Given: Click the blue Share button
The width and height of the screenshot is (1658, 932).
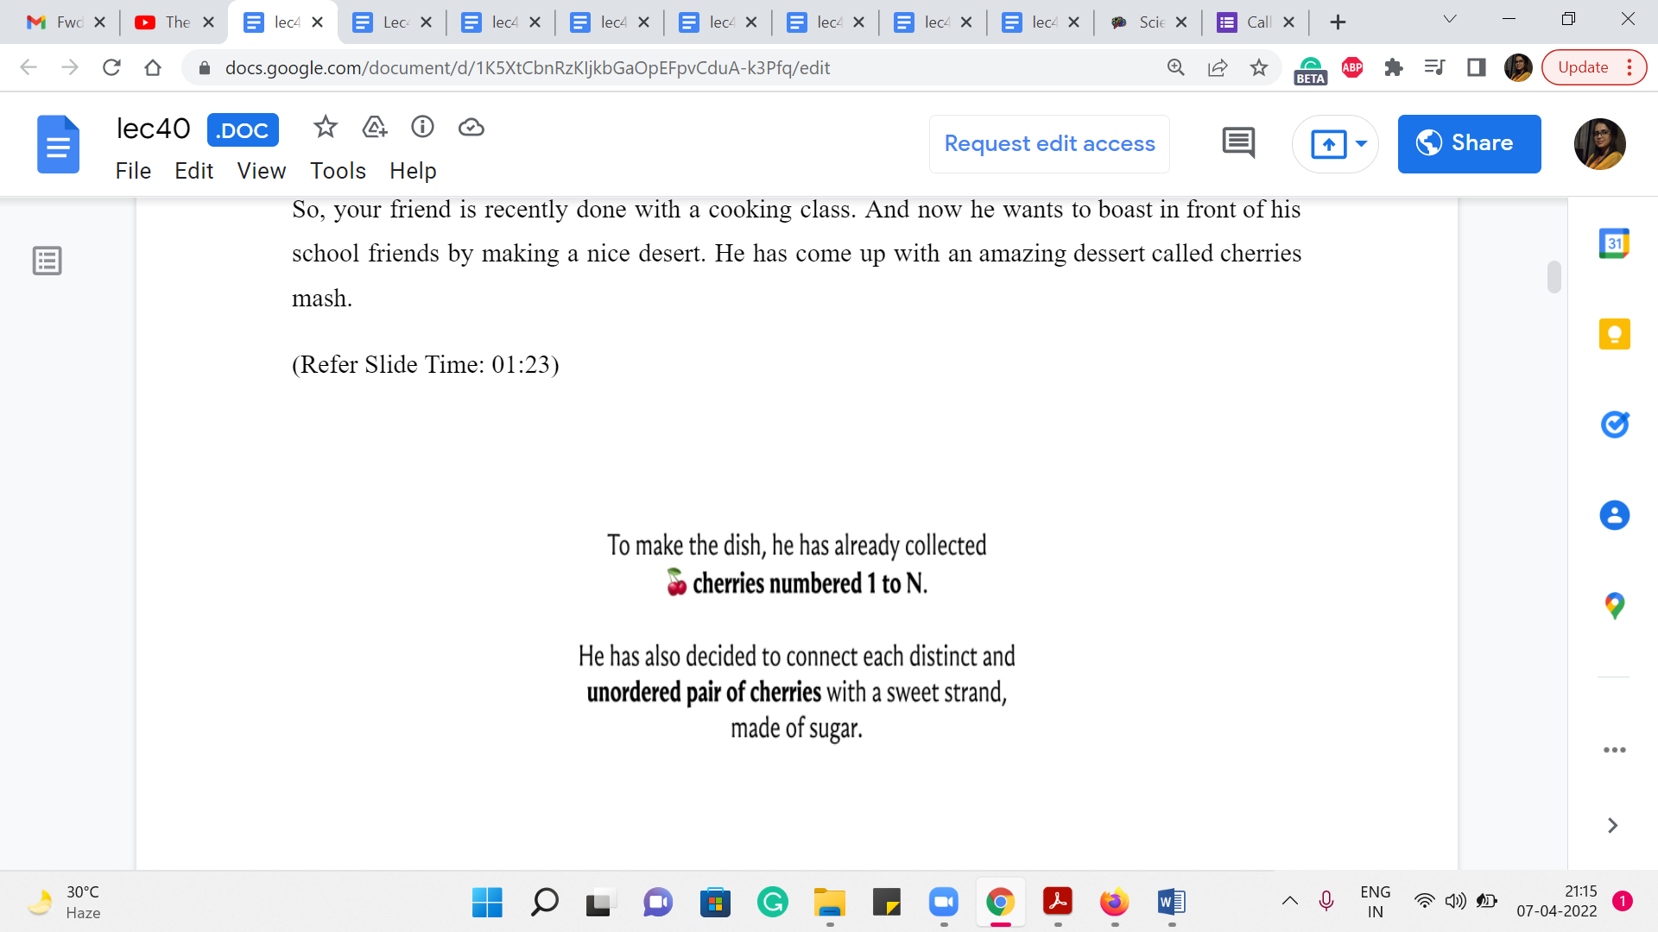Looking at the screenshot, I should click(1468, 143).
